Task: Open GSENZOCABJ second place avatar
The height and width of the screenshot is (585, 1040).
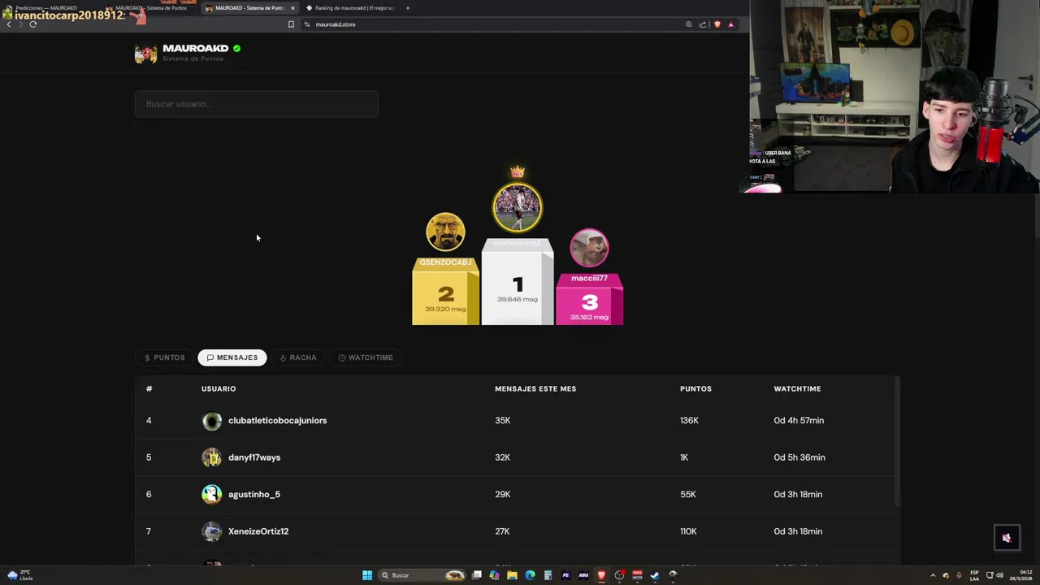Action: [445, 232]
